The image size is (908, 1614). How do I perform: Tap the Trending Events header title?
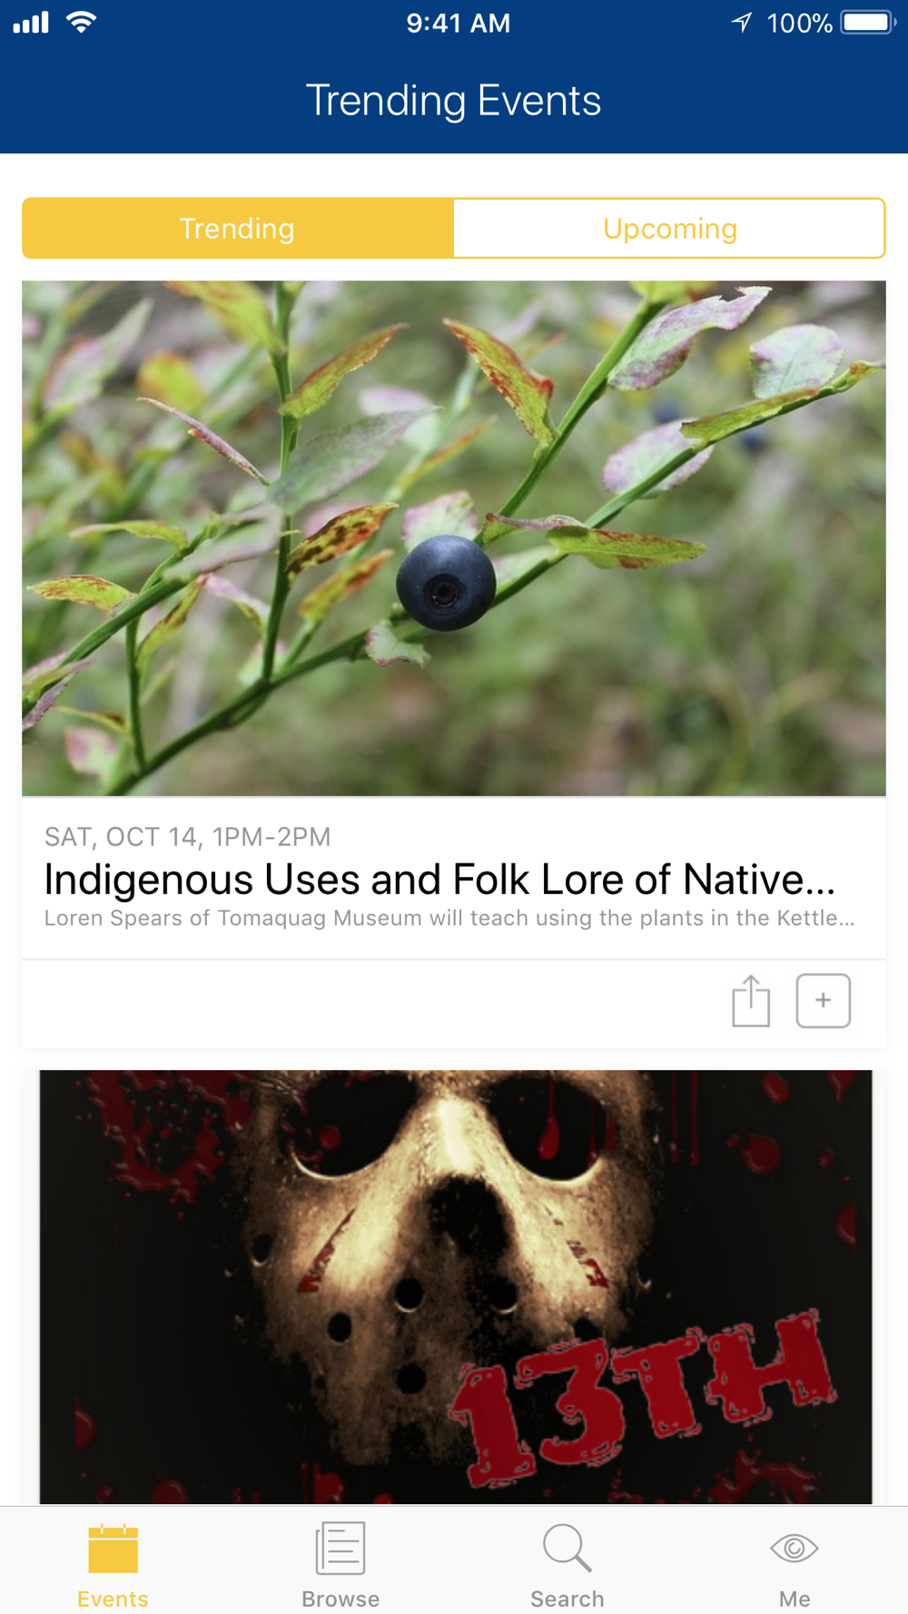(453, 100)
